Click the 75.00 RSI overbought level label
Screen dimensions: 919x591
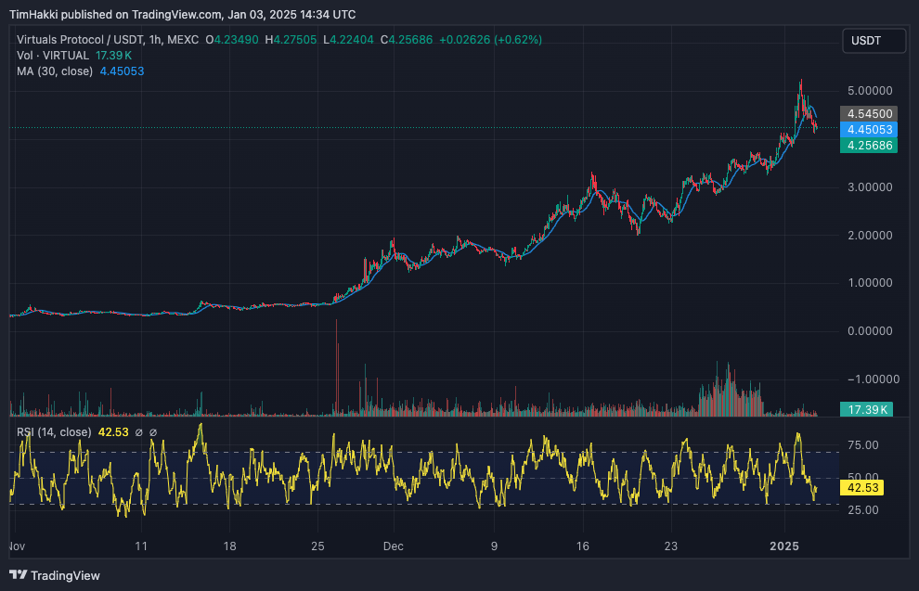pos(864,446)
